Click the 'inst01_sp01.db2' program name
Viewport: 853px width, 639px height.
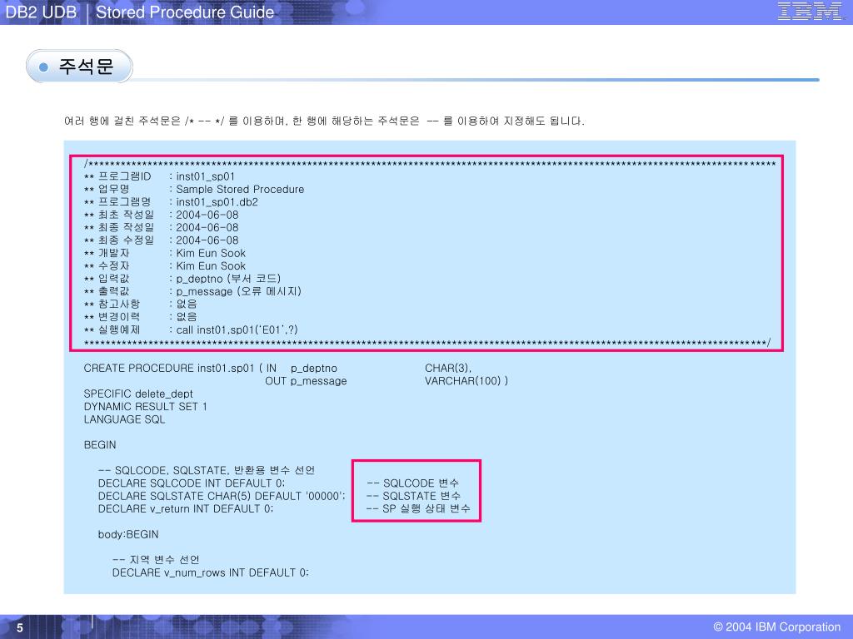point(217,202)
